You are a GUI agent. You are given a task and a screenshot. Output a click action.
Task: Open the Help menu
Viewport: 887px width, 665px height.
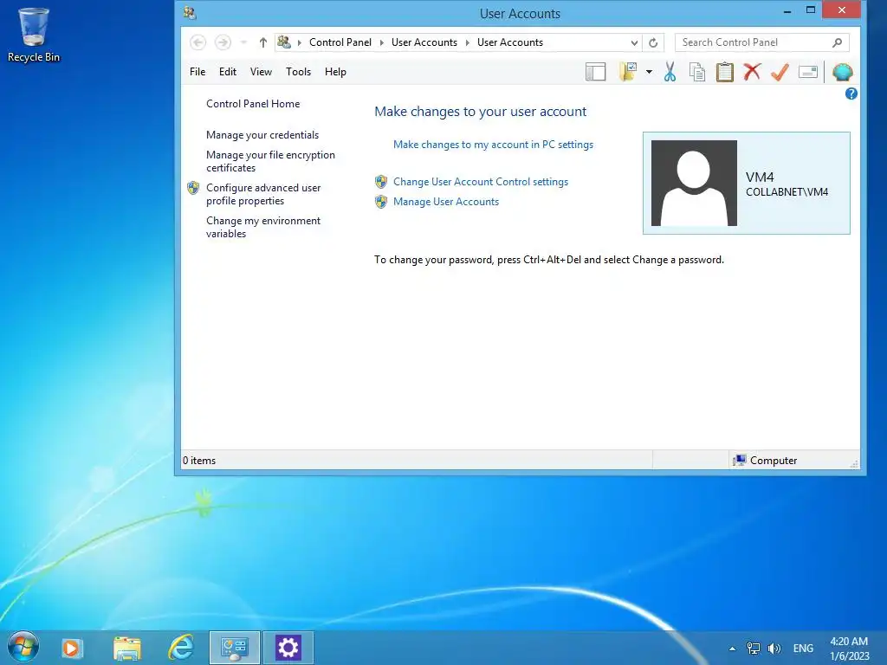[335, 72]
